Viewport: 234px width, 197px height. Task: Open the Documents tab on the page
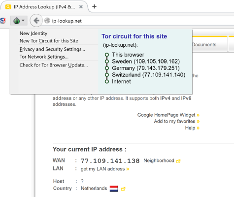pos(204,45)
